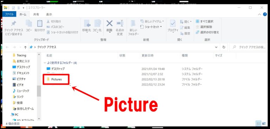The height and width of the screenshot is (129, 270).
Task: Click the title bar Properties checkmark icon
Action: pyautogui.click(x=13, y=8)
